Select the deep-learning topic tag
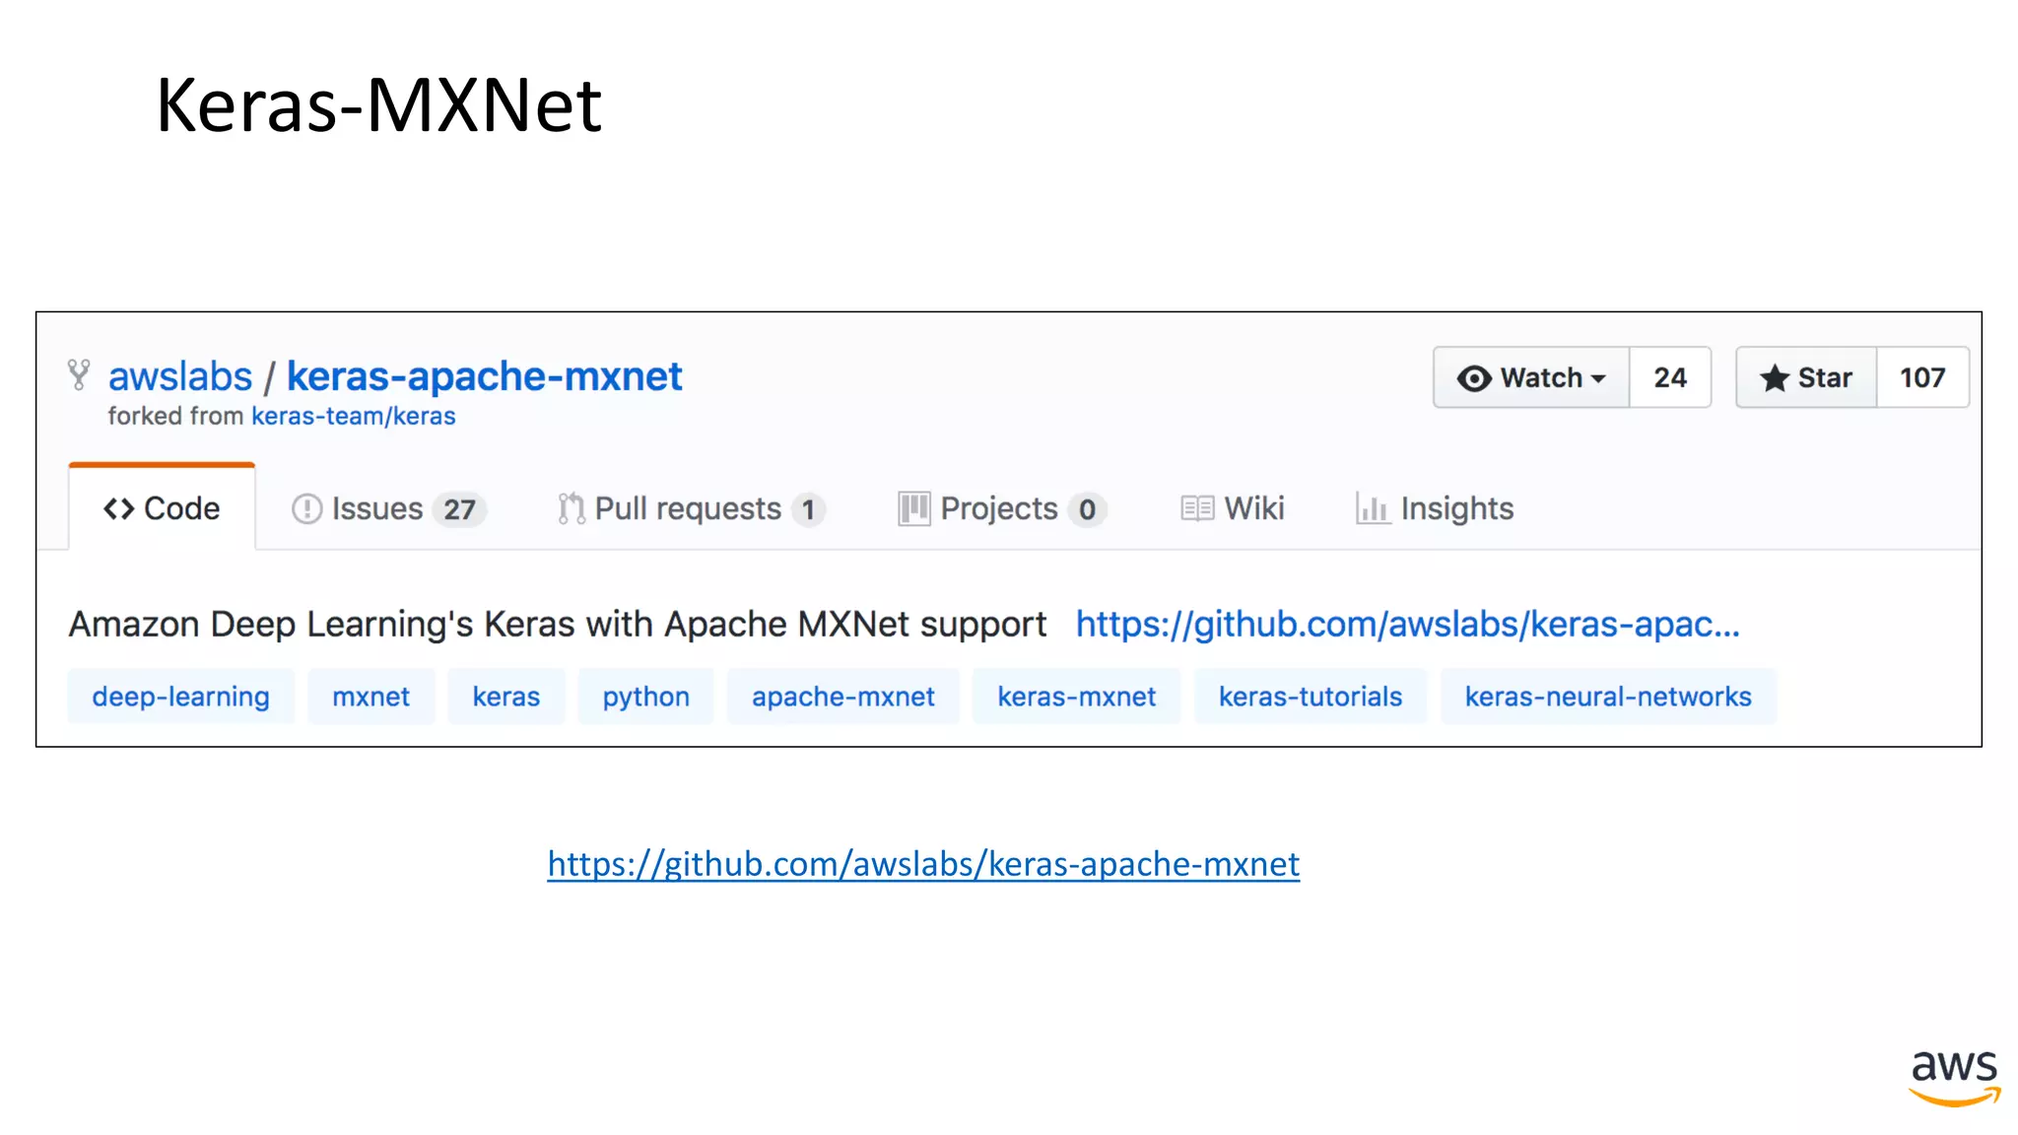Screen dimensions: 2018x1135 click(x=181, y=697)
